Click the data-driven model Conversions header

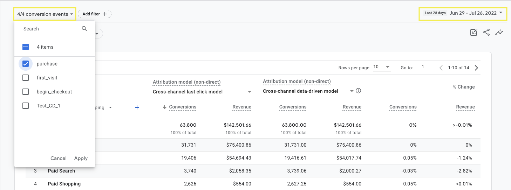pyautogui.click(x=293, y=107)
